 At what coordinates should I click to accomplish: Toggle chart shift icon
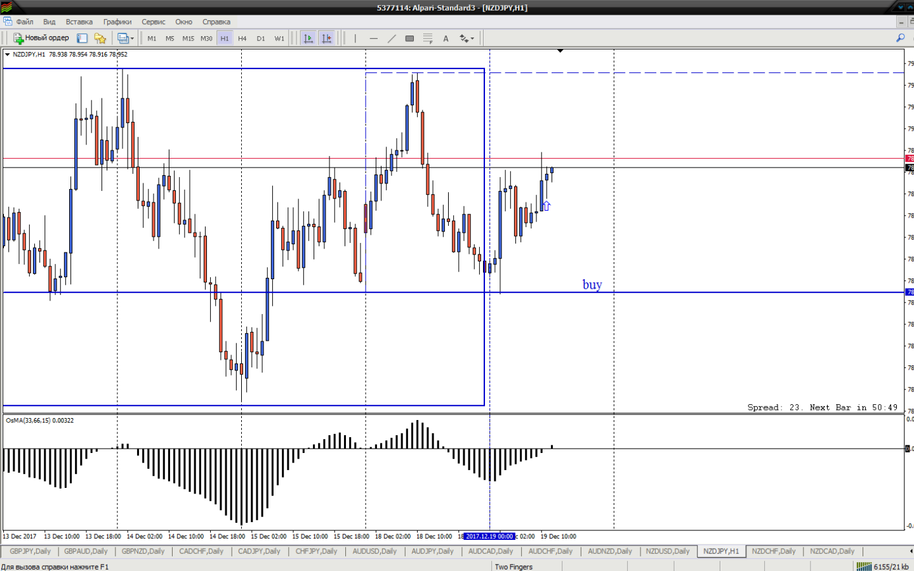[326, 38]
